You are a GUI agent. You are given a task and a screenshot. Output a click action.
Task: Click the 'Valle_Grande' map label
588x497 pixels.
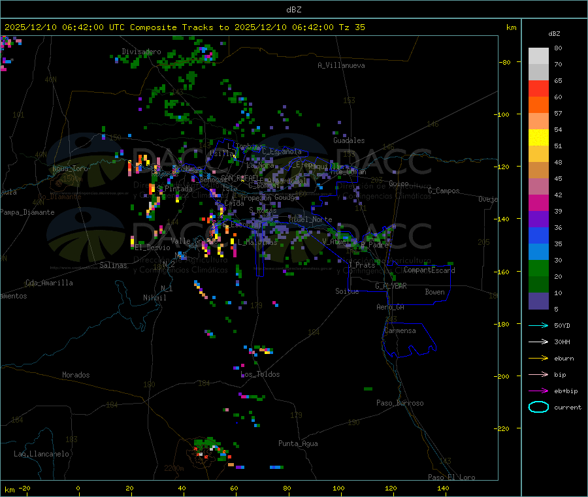point(194,240)
